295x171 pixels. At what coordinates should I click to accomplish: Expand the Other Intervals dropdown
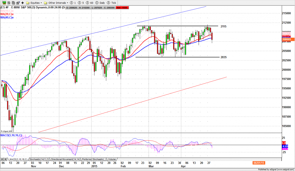pyautogui.click(x=56, y=2)
